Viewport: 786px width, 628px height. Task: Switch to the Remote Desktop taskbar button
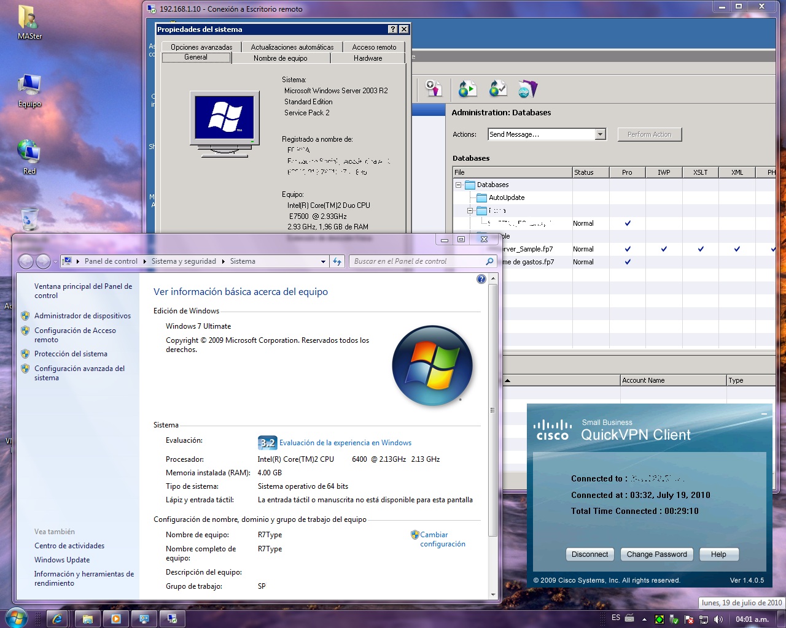pos(173,619)
